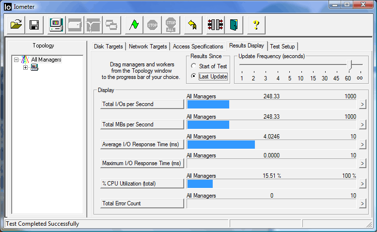Viewport: 377px width, 232px height.
Task: Click the start new disk worker icon
Action: (75, 25)
